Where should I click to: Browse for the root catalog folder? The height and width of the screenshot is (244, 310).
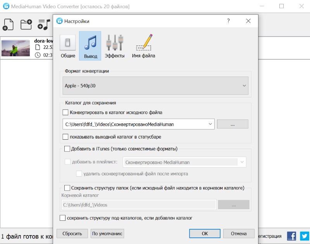(234, 204)
